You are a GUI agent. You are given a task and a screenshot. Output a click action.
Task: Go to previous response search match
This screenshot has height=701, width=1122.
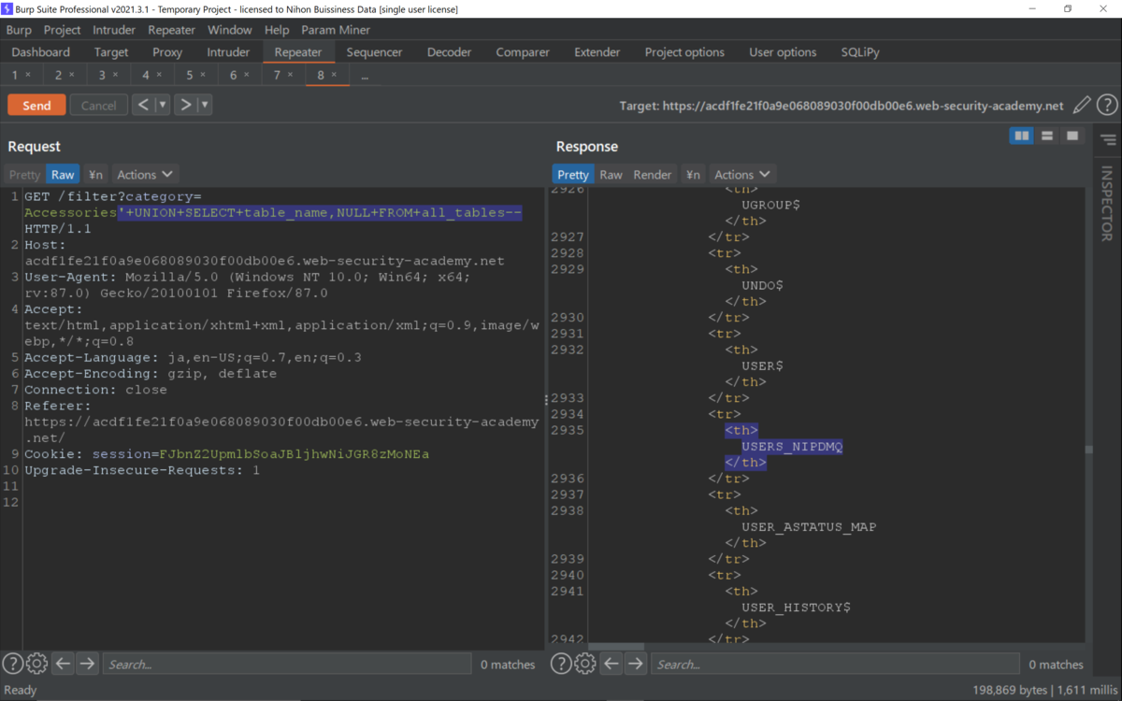[x=611, y=664]
